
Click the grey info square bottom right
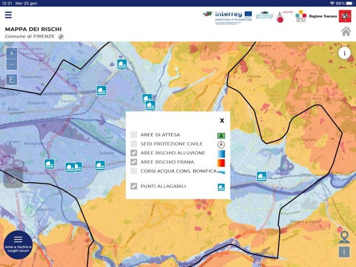344,252
